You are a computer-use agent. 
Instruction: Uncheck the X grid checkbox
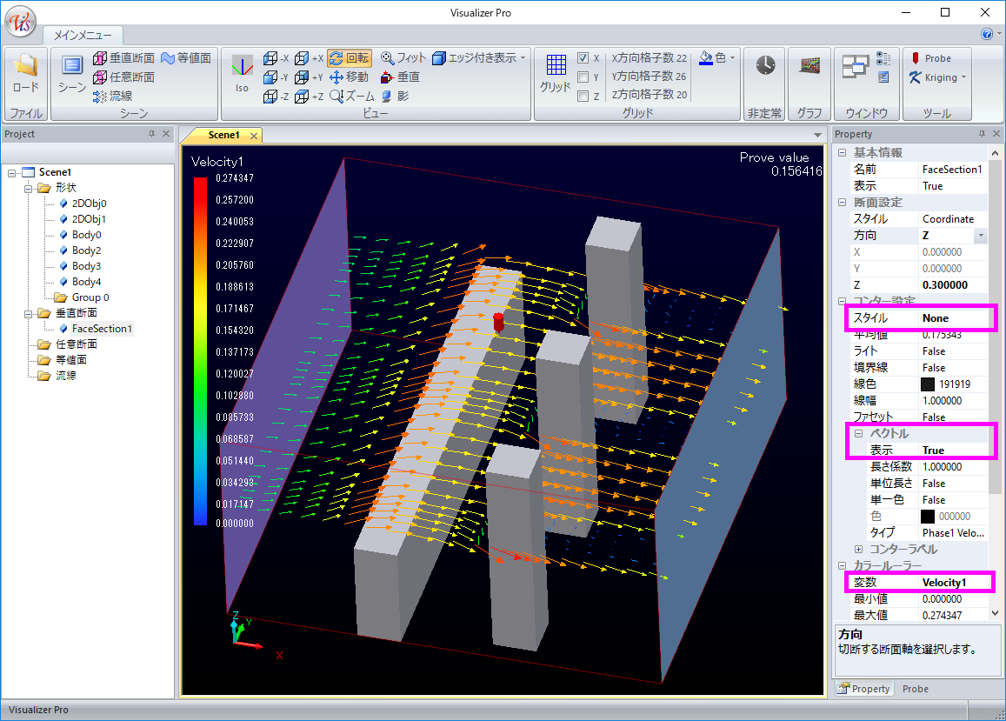583,58
